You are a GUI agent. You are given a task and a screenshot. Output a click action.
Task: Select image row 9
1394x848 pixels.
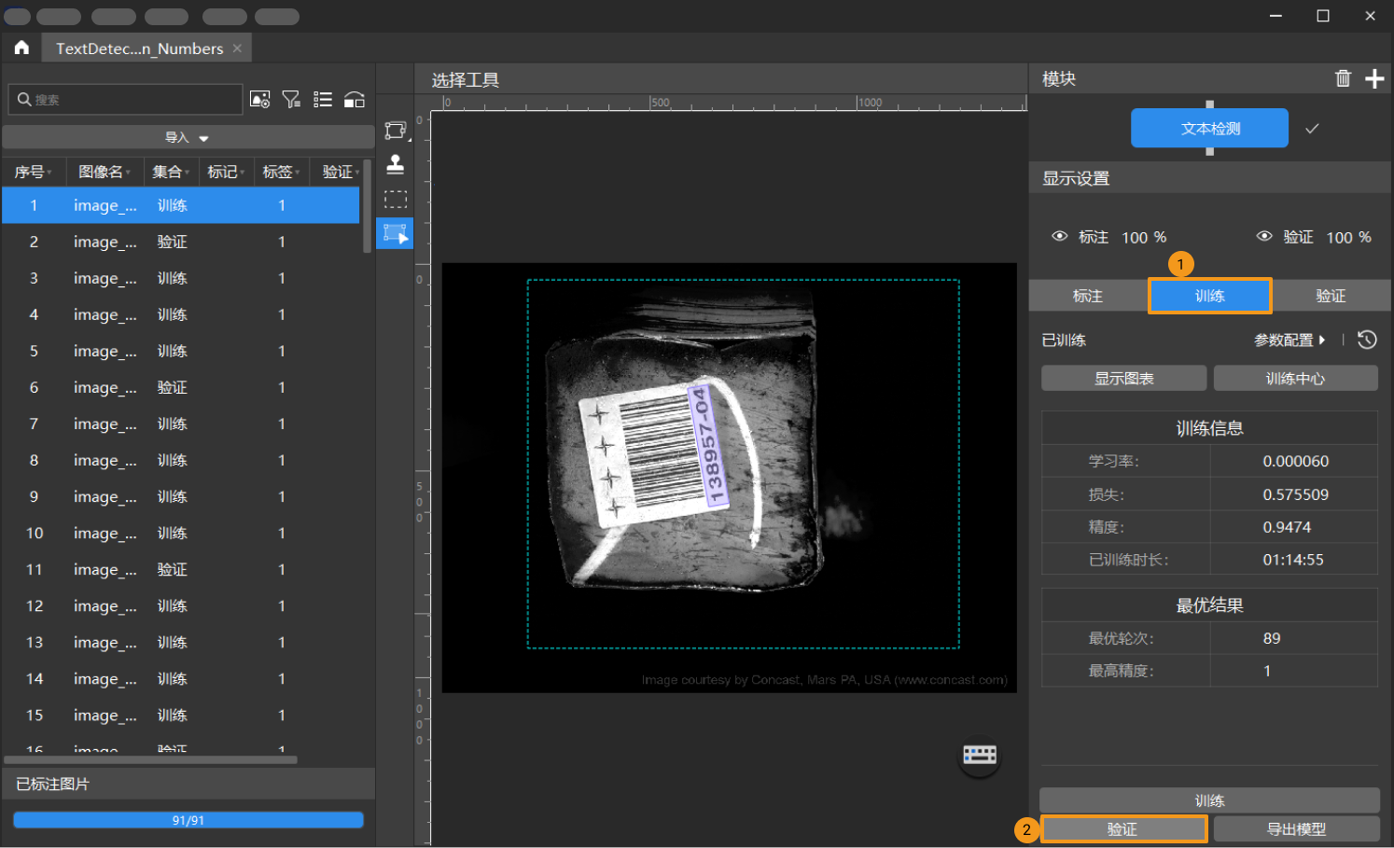(181, 496)
